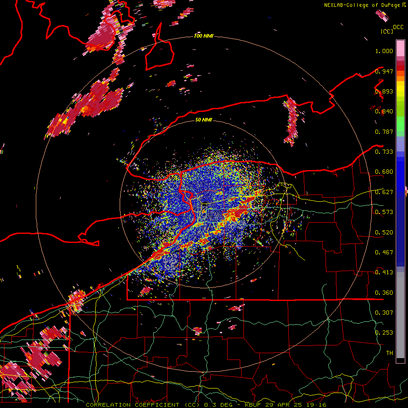Click the 0.360 scale value

384,293
